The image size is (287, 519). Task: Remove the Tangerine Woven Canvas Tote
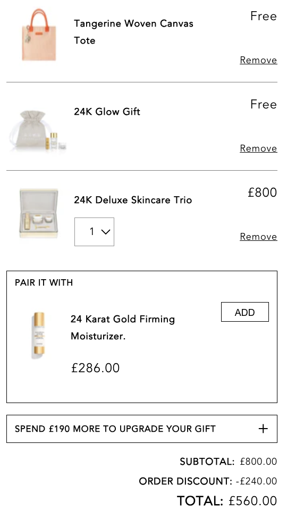pyautogui.click(x=258, y=60)
